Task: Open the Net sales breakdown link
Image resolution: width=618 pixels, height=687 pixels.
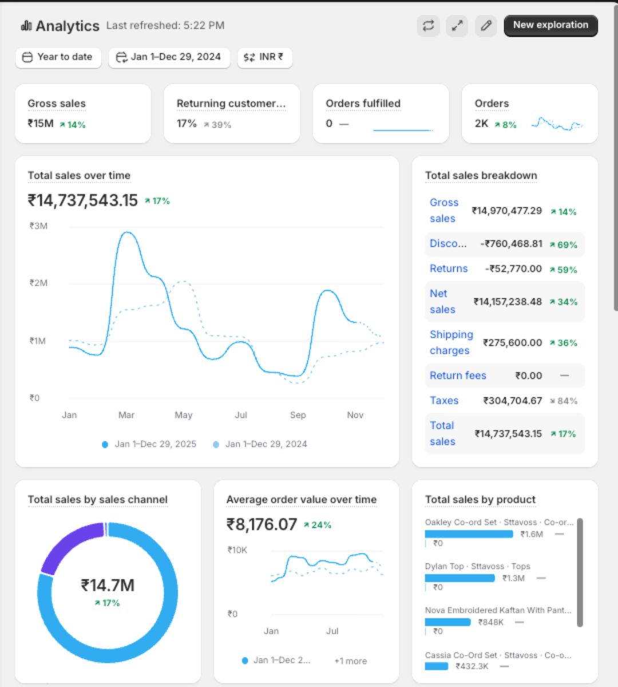Action: point(442,302)
